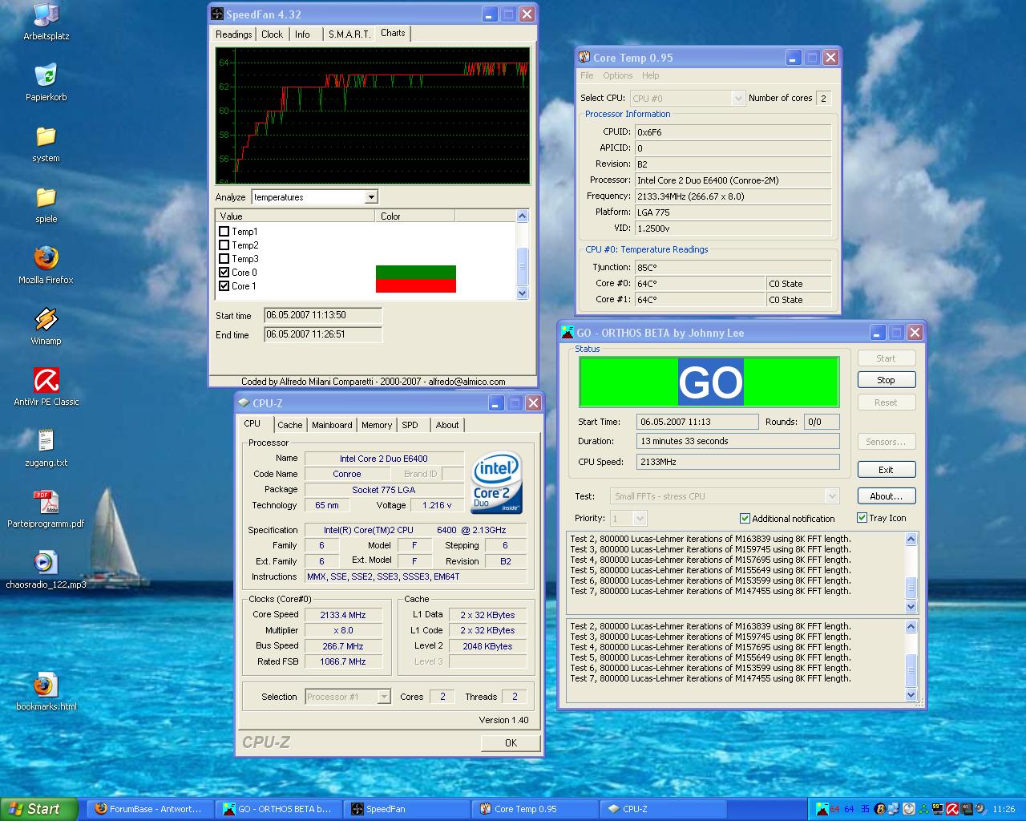Select bookmarks.html file on desktop
Image resolution: width=1026 pixels, height=821 pixels.
46,694
